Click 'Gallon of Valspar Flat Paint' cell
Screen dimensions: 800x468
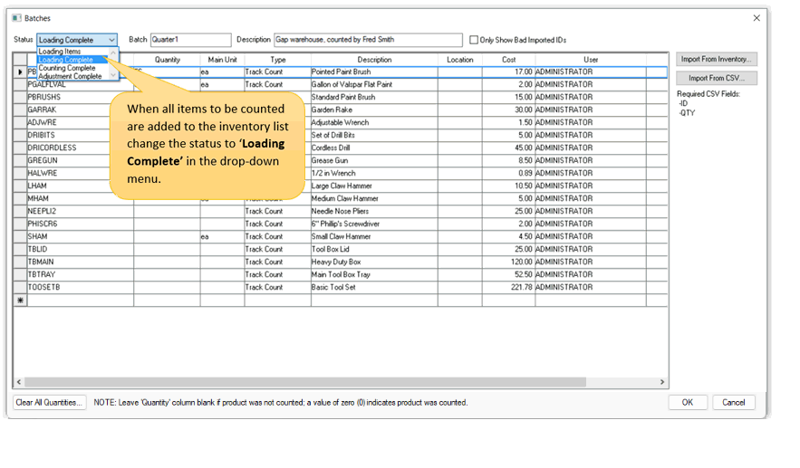click(374, 84)
